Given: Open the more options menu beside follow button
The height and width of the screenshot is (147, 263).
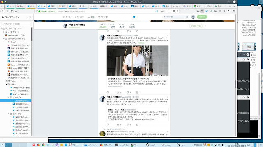Looking at the screenshot, I should [x=205, y=26].
